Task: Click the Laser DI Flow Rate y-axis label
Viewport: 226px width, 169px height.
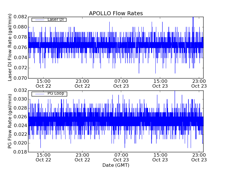Action: (x=10, y=47)
